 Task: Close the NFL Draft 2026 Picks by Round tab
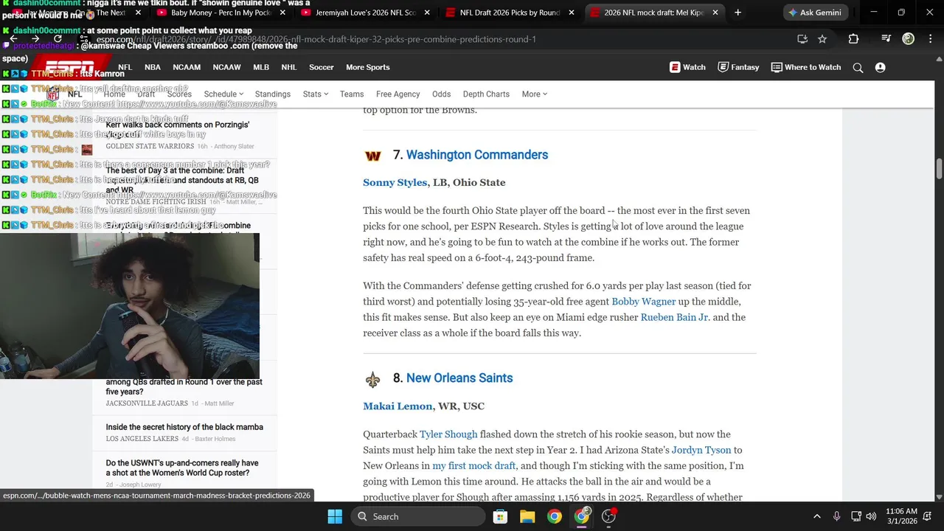coord(571,13)
